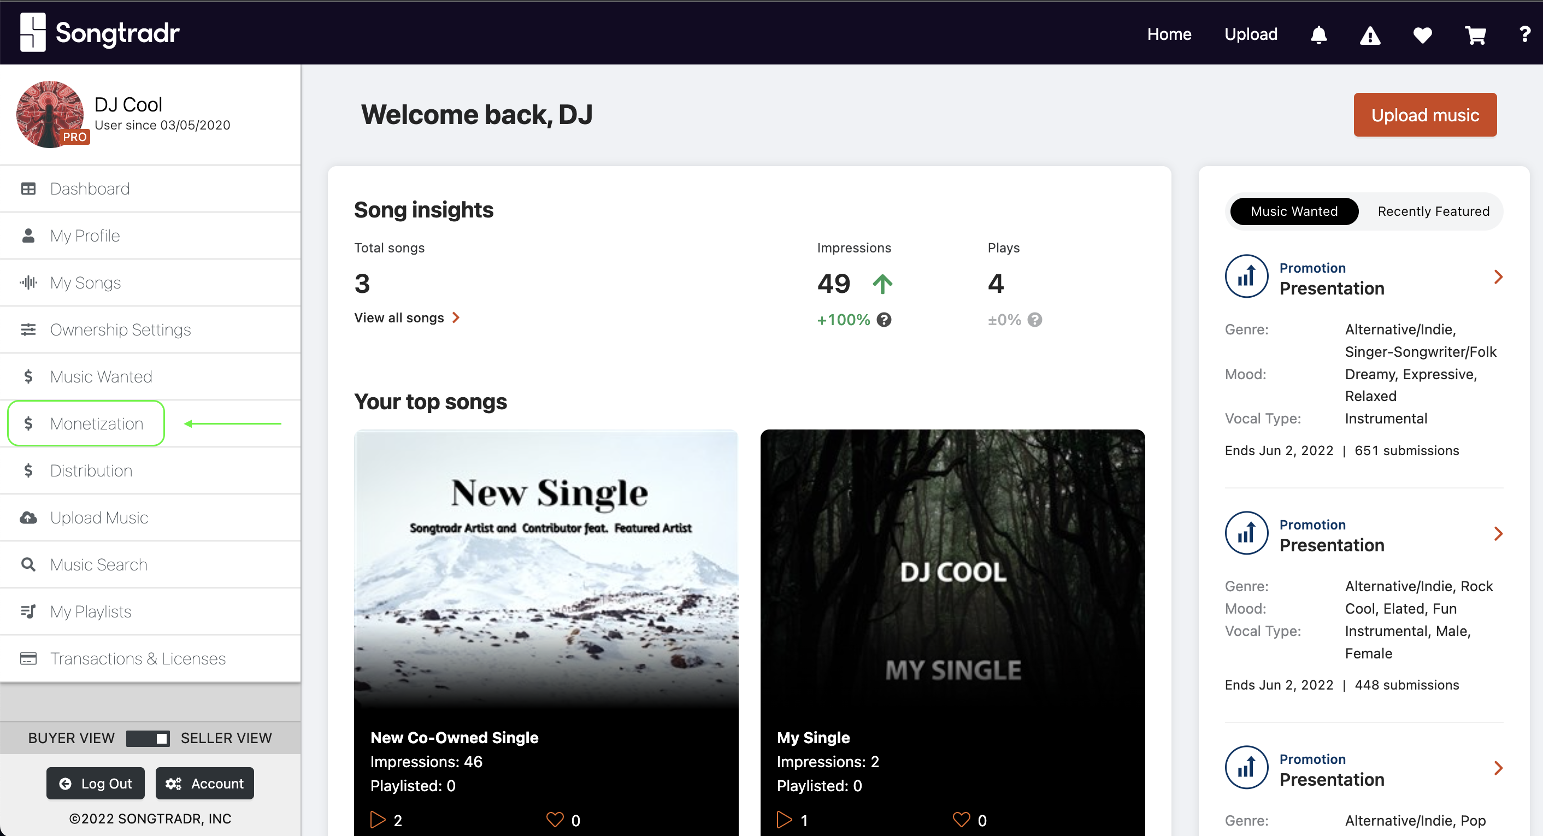The height and width of the screenshot is (836, 1543).
Task: Click the dollar icon beside Distribution
Action: click(x=28, y=470)
